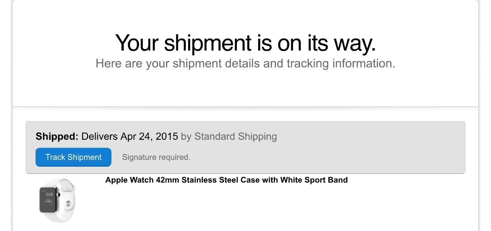Image resolution: width=491 pixels, height=231 pixels.
Task: Click the blue Track Shipment button
Action: pyautogui.click(x=74, y=157)
